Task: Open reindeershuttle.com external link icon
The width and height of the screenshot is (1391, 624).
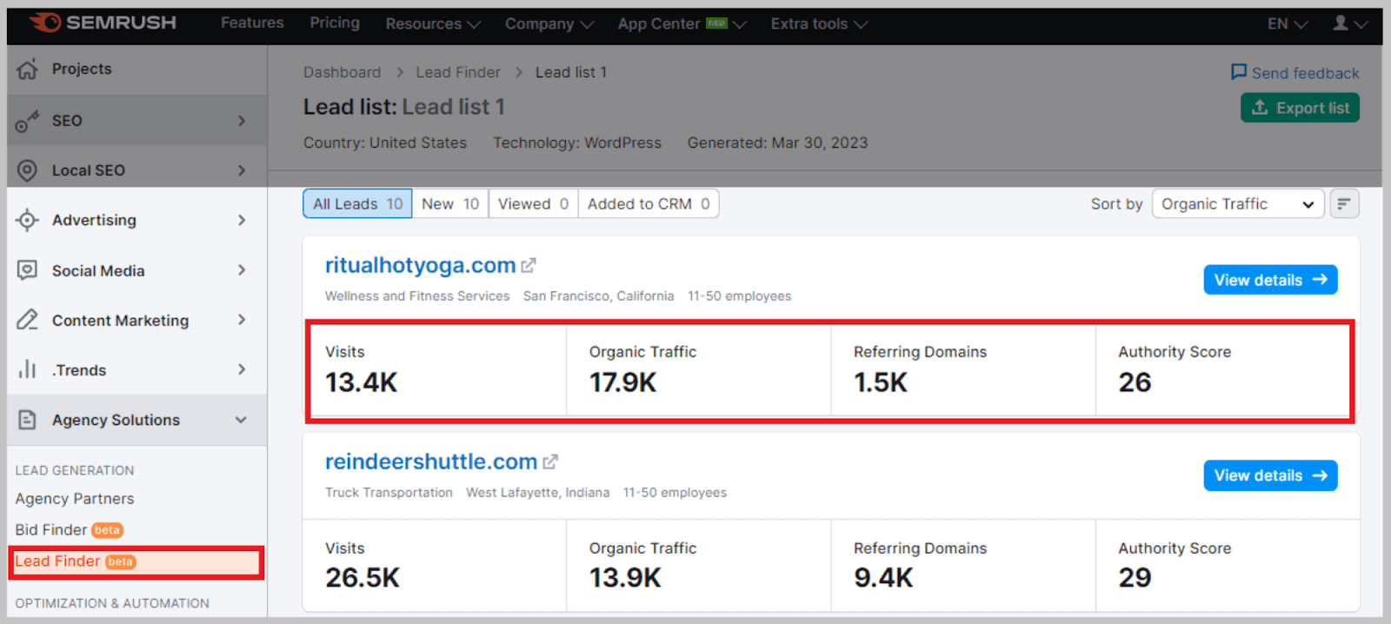Action: (x=550, y=461)
